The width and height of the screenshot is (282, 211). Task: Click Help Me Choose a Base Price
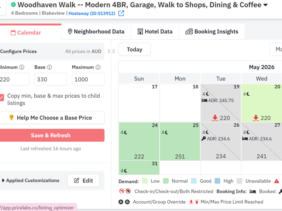coord(52,118)
